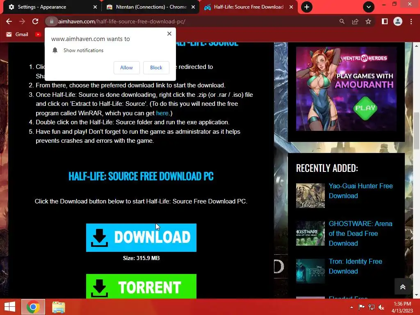Viewport: 420px width, 315px height.
Task: Click 'HALF-LIFE: SOURCE FREE DOWNLOAD PC' heading
Action: pos(141,176)
